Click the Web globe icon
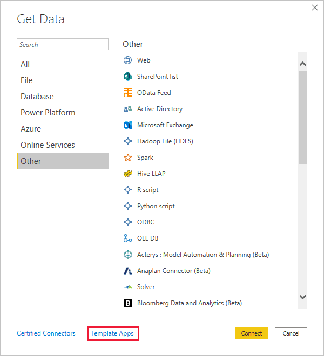This screenshot has height=356, width=324. pyautogui.click(x=128, y=60)
